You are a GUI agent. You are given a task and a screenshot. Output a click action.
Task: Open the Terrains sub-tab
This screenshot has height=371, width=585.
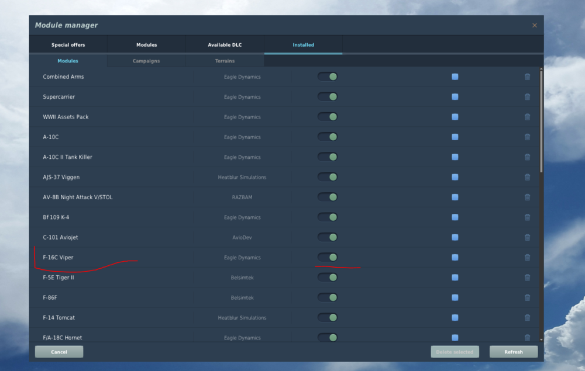225,61
